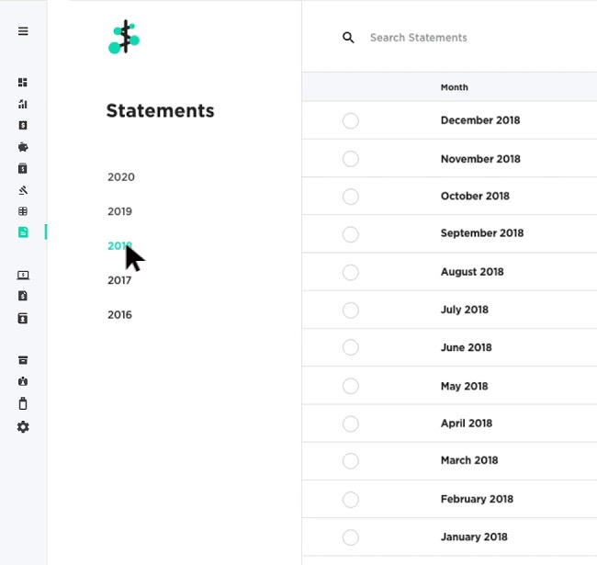Switch to 2017 statements
The height and width of the screenshot is (565, 597).
[x=119, y=280]
